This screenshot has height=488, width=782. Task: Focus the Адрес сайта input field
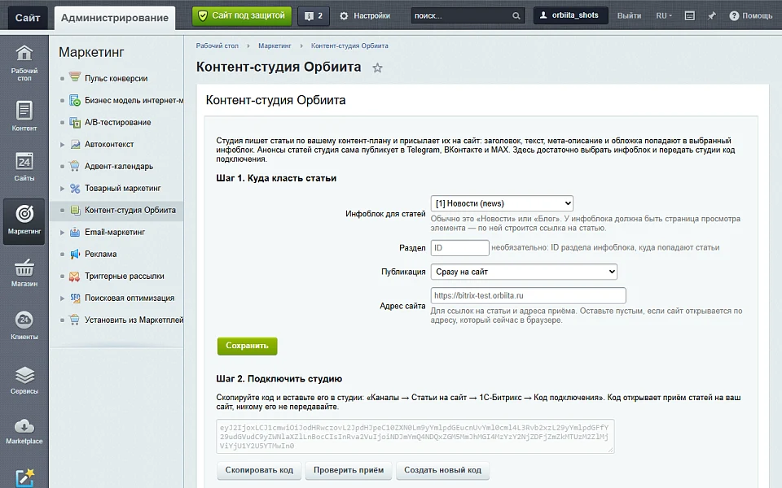click(528, 295)
